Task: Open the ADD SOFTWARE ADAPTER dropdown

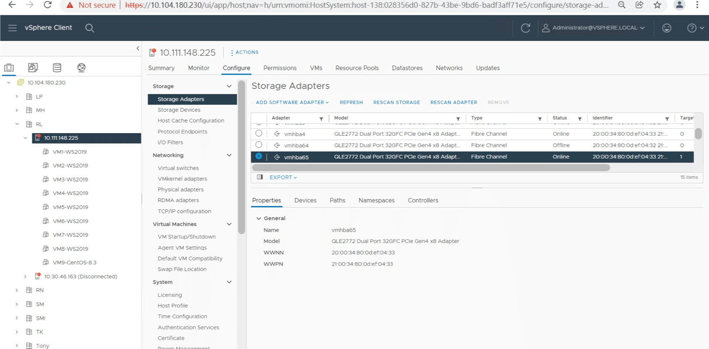Action: pos(292,103)
